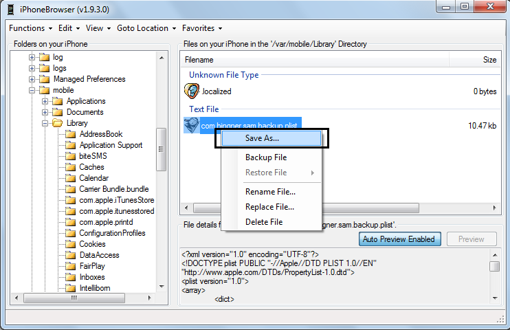This screenshot has width=510, height=330.
Task: Click the Text File group header
Action: tap(204, 109)
